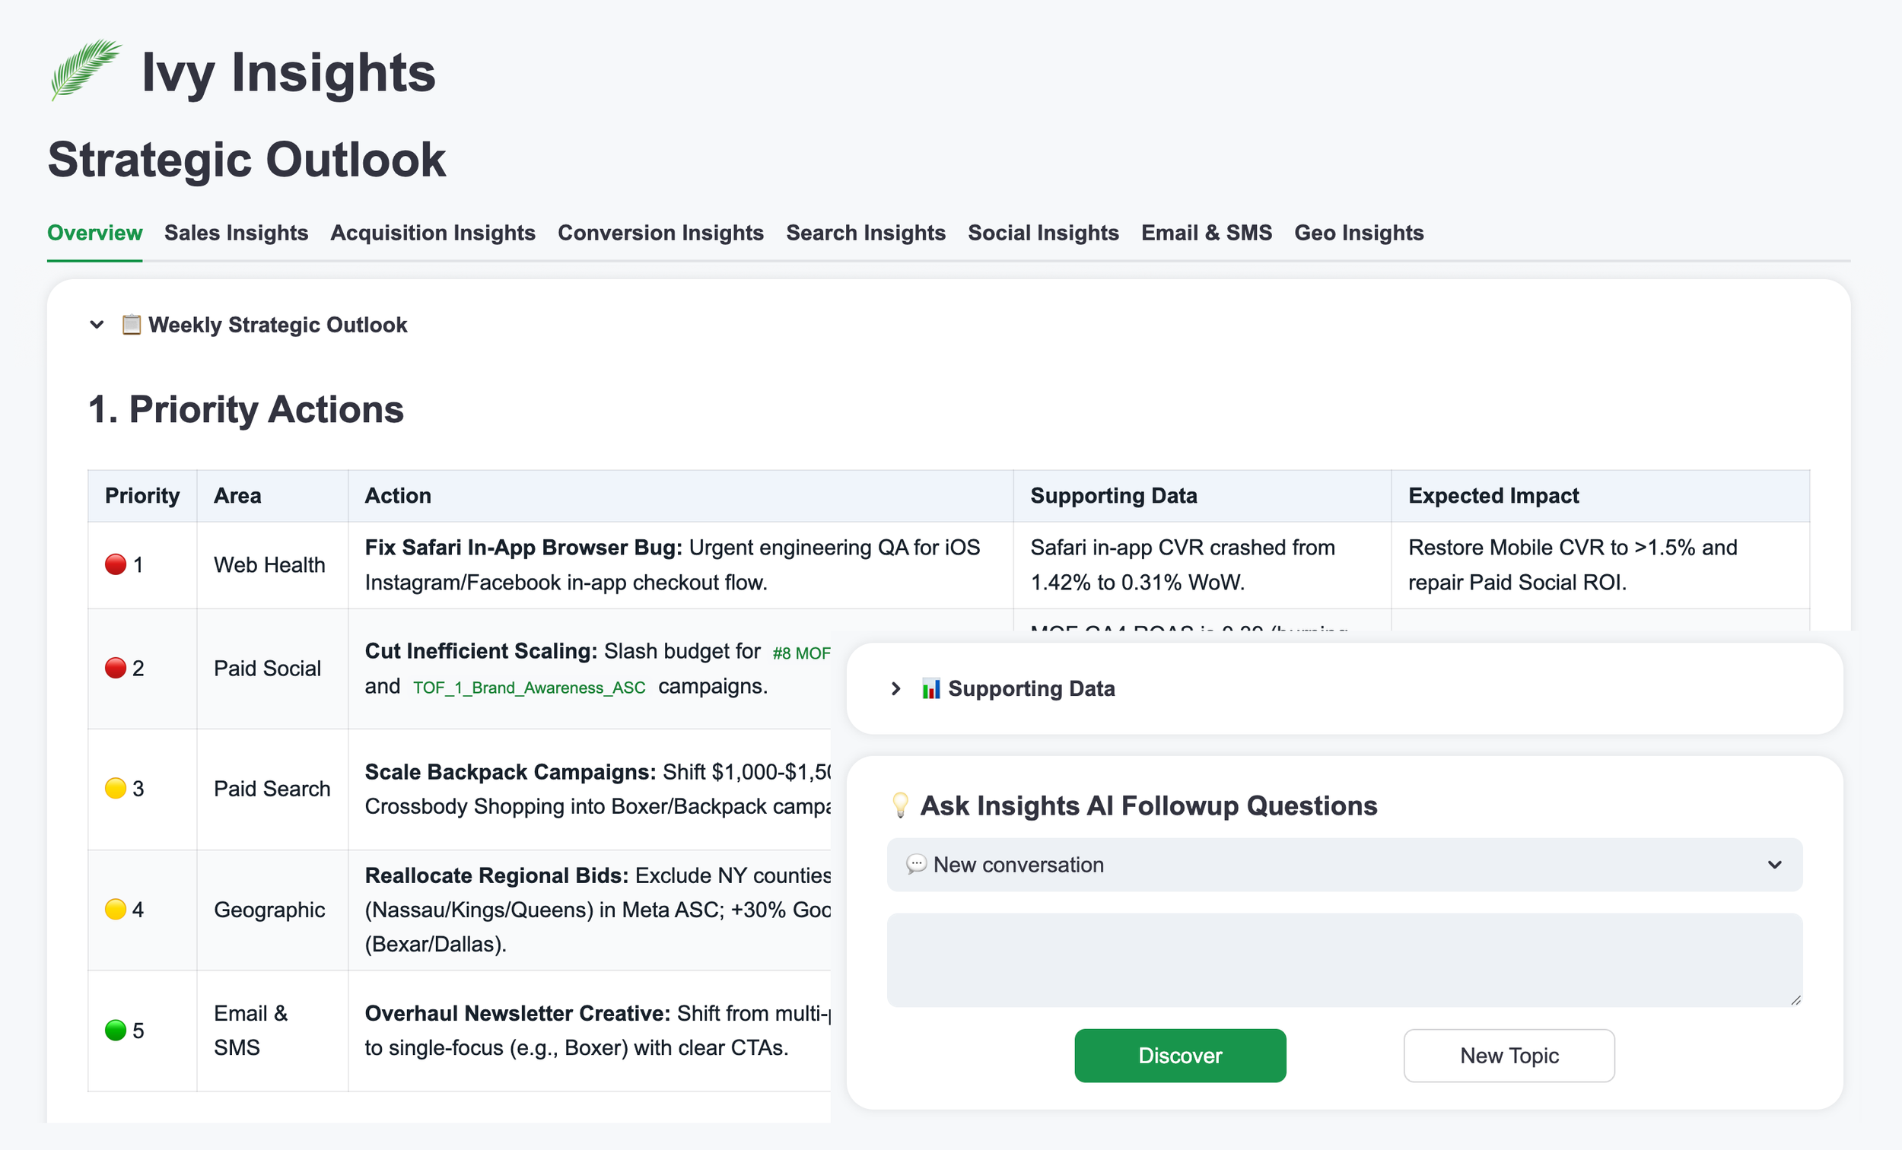Open the TOF_1_Brand_Awareness_ASC campaign link
This screenshot has height=1150, width=1902.
[529, 688]
